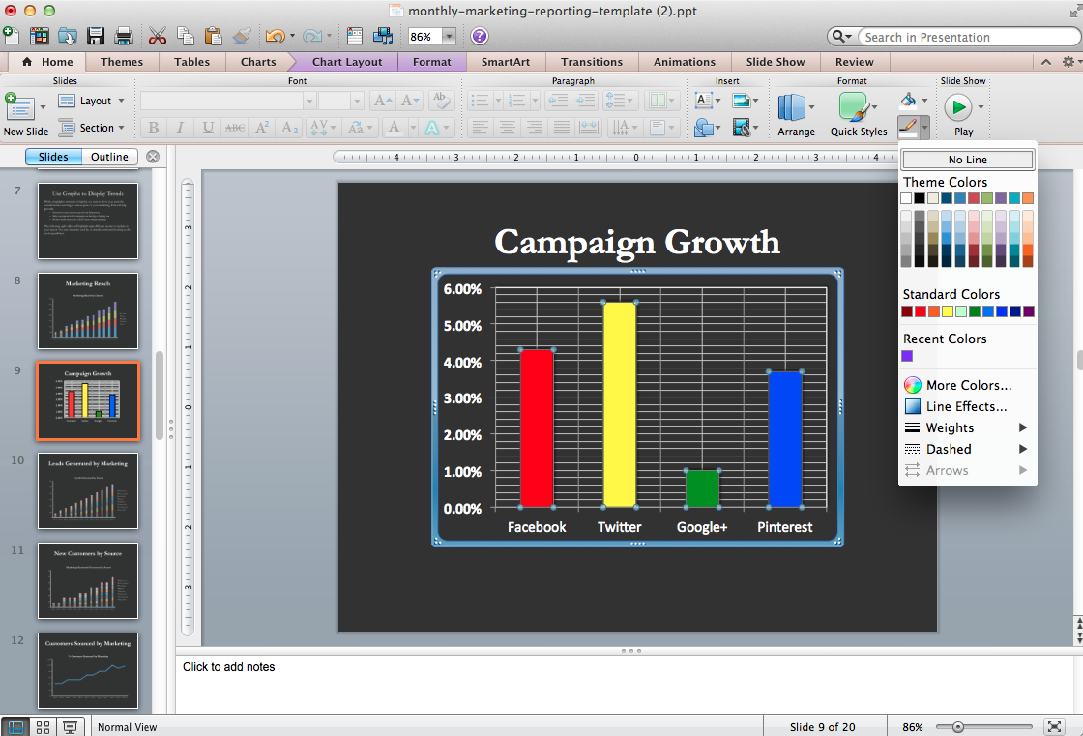Open the More Colors color wheel
Viewport: 1083px width, 736px height.
(x=913, y=385)
